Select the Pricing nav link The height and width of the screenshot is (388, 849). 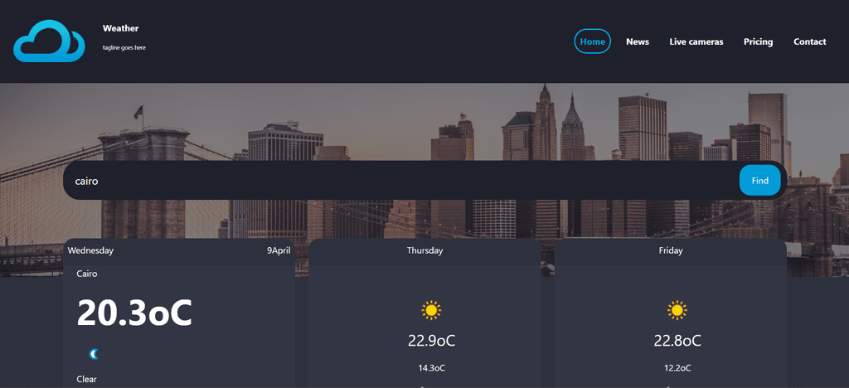click(758, 41)
